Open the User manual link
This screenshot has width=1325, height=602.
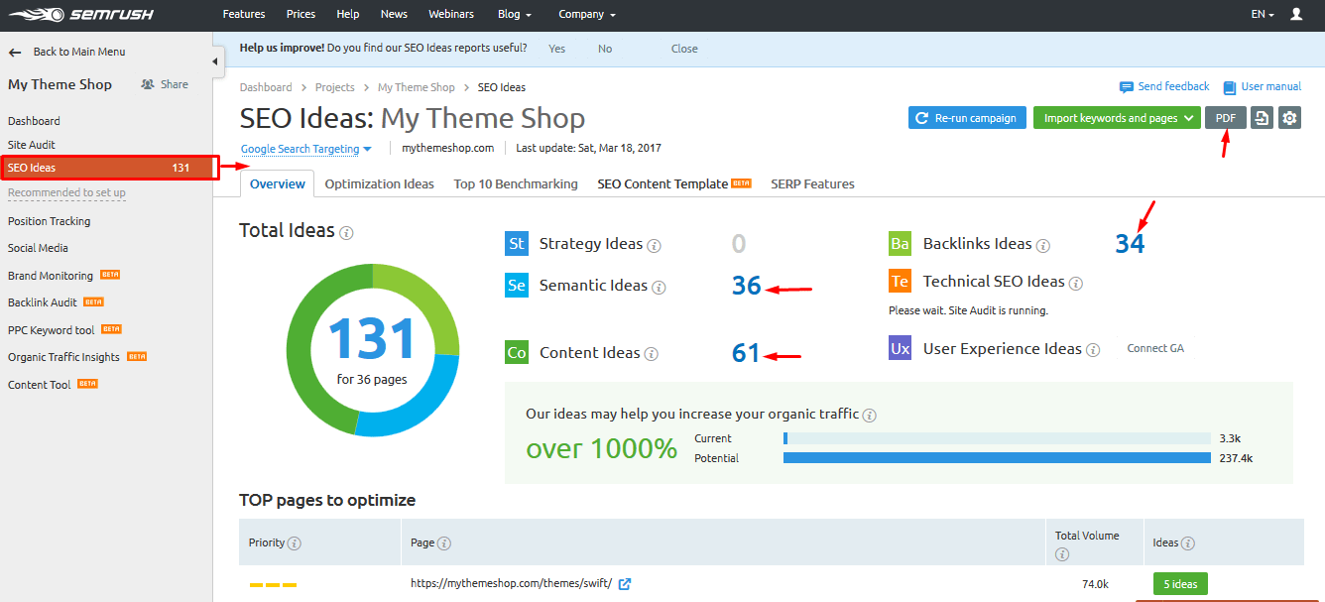click(1263, 86)
